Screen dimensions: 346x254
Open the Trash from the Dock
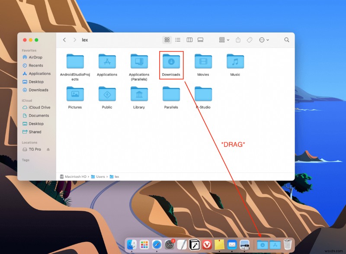(287, 244)
